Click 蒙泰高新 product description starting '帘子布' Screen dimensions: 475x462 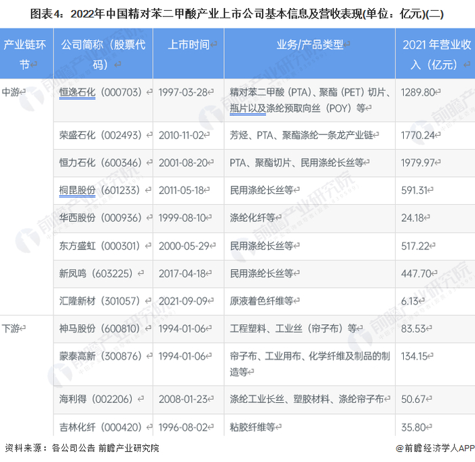click(309, 364)
